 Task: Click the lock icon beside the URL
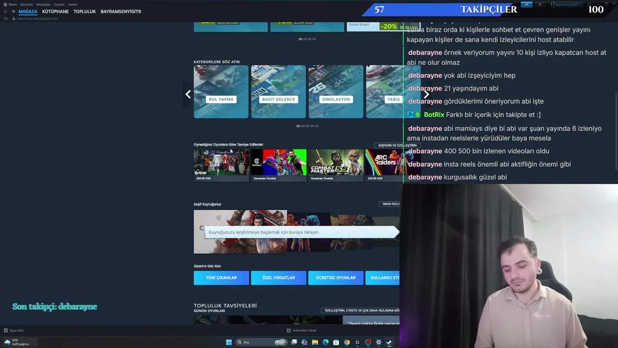(14, 18)
